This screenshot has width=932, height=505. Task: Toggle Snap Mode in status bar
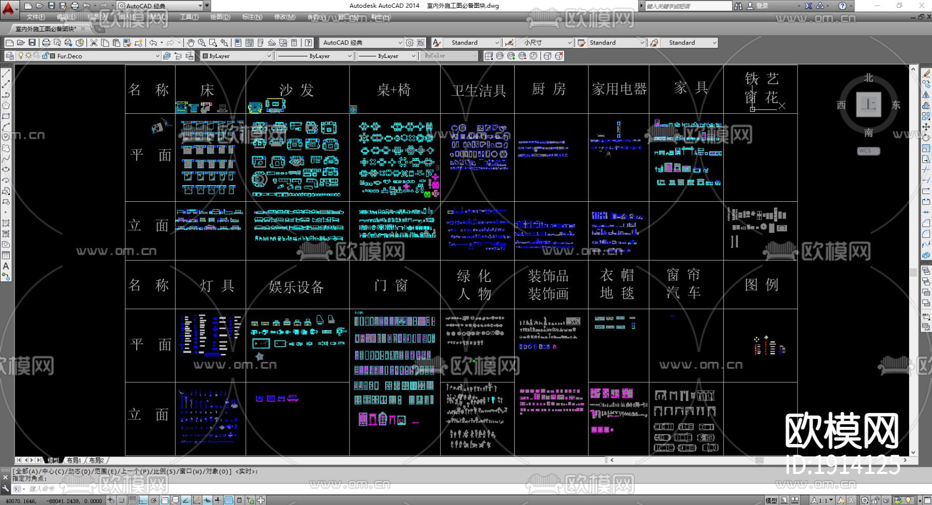(x=121, y=500)
